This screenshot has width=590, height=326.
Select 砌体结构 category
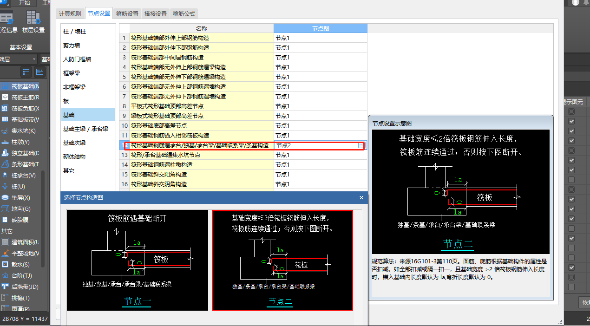pyautogui.click(x=88, y=156)
